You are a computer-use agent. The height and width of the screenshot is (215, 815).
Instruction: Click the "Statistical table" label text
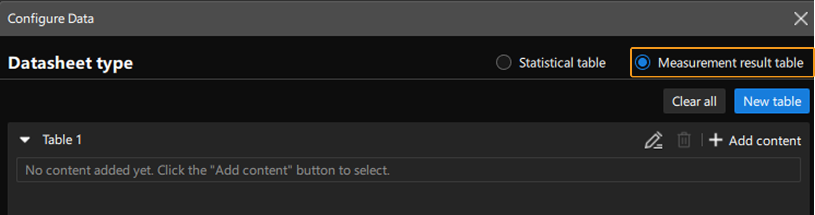point(562,63)
